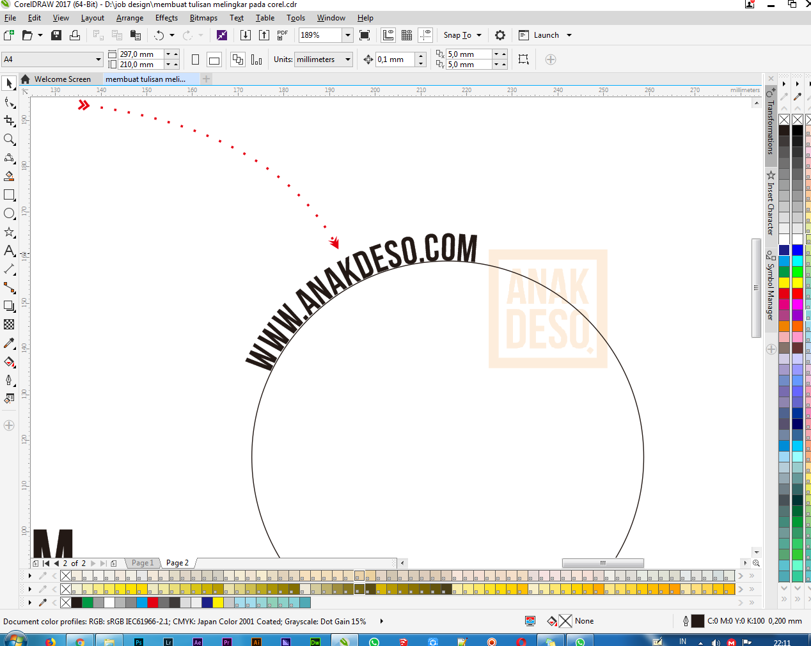Go to the first page button
Image resolution: width=811 pixels, height=646 pixels.
coord(46,563)
